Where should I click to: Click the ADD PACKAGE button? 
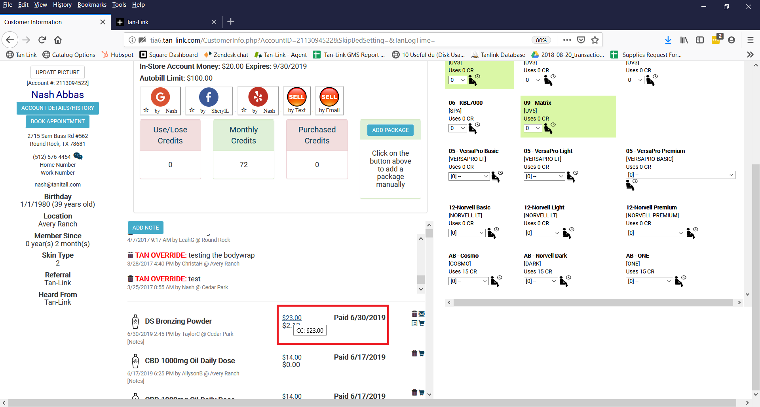[x=390, y=130]
